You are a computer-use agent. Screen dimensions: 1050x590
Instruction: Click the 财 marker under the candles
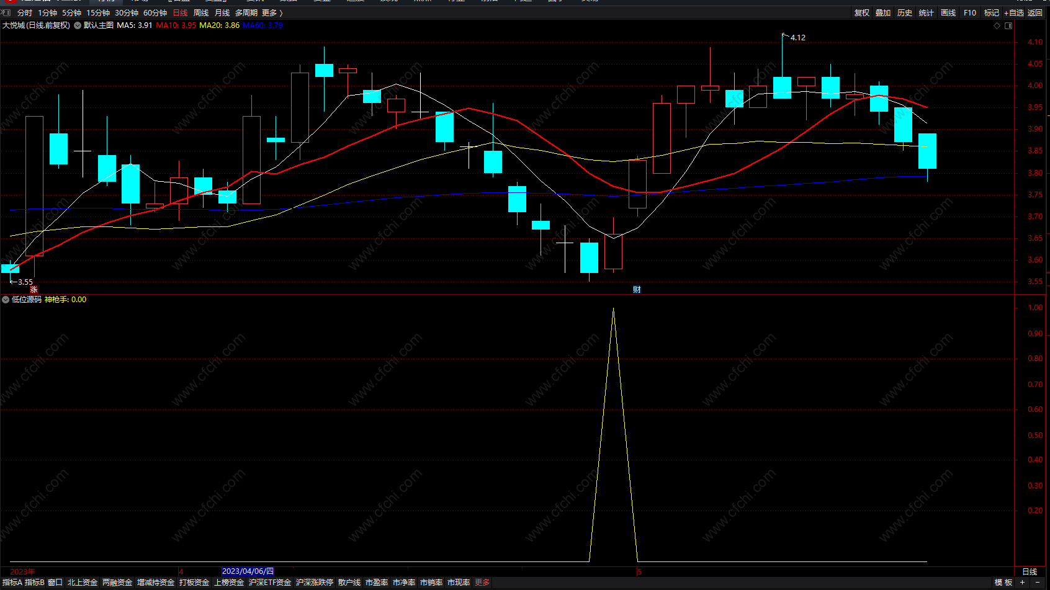pos(637,290)
